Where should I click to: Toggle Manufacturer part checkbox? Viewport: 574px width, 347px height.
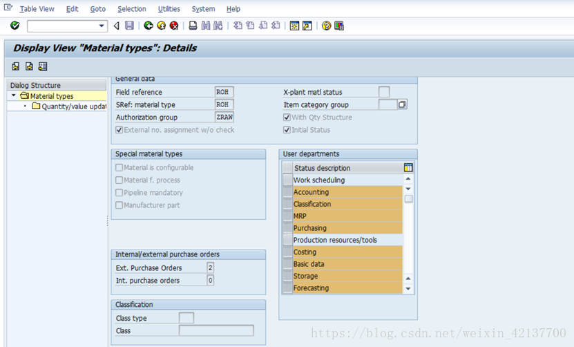pyautogui.click(x=119, y=205)
